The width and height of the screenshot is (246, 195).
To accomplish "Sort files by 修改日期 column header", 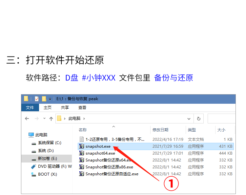I will point(160,130).
